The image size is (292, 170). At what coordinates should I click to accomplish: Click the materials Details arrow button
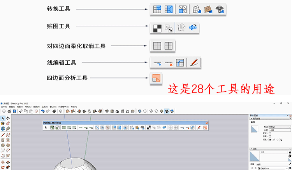point(290,168)
